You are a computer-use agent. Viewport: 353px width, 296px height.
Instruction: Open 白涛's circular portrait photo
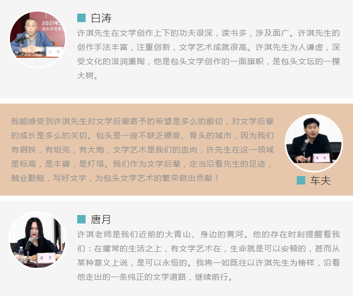pos(38,39)
